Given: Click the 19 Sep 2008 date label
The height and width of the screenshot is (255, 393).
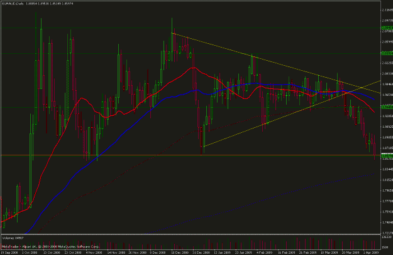Looking at the screenshot, I should (9, 252).
